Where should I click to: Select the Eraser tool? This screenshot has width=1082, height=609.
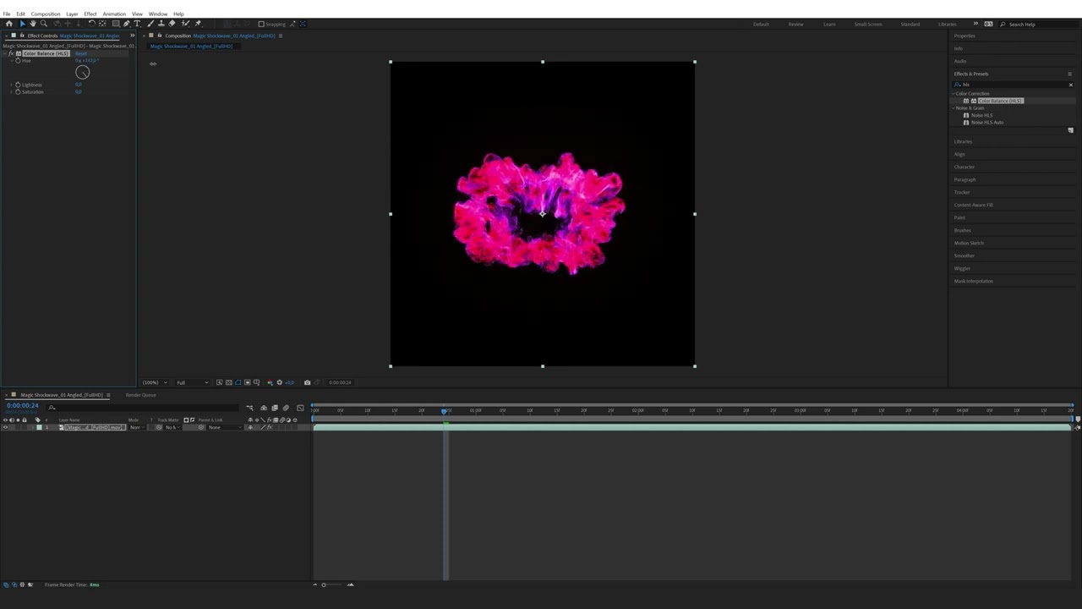(172, 24)
